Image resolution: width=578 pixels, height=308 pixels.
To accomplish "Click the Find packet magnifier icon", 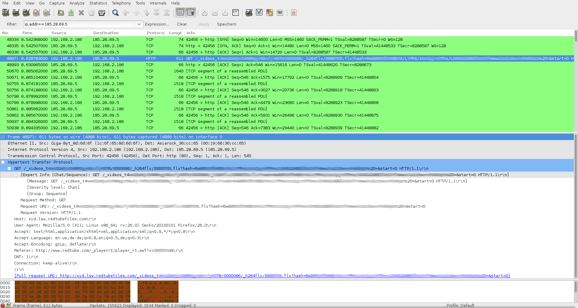I will pos(115,13).
